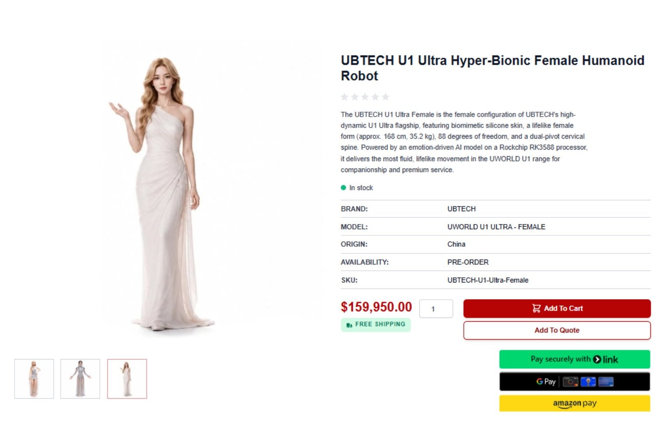Pay securely with Link
This screenshot has width=660, height=440.
(575, 359)
